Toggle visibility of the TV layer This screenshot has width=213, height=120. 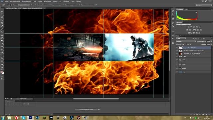click(x=177, y=72)
